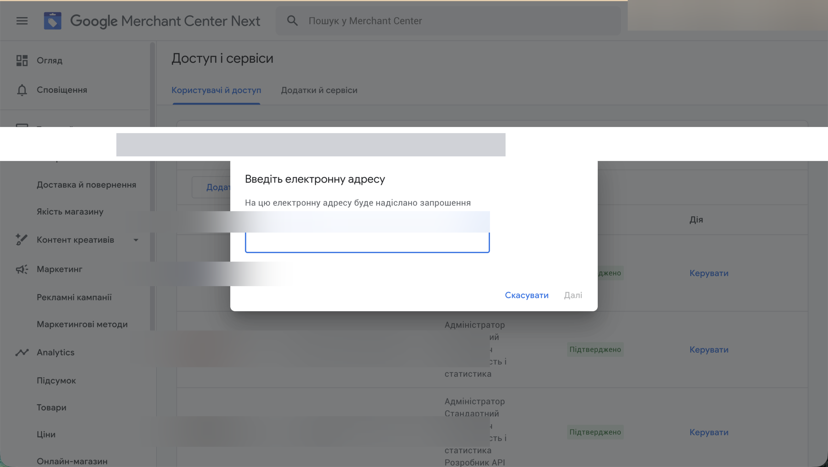The image size is (828, 467).
Task: Open Контент креативів menu item
Action: pyautogui.click(x=75, y=240)
